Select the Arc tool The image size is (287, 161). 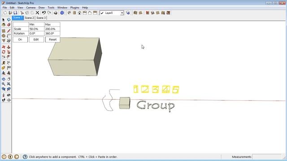pyautogui.click(x=9, y=36)
